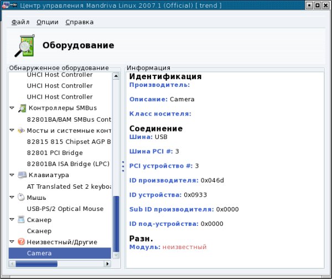Select the highlighted Camera device
Image resolution: width=332 pixels, height=279 pixels.
(60, 253)
